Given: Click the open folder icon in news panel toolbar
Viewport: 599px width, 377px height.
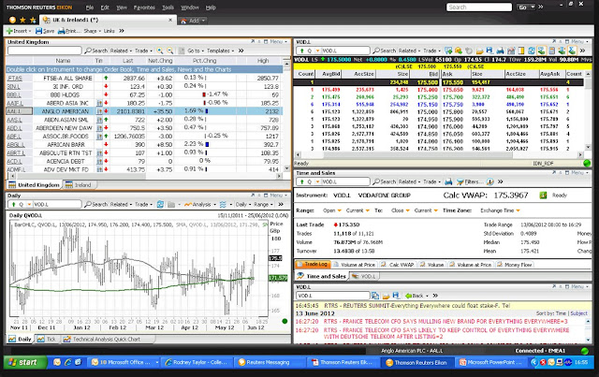Looking at the screenshot, I should tap(386, 296).
